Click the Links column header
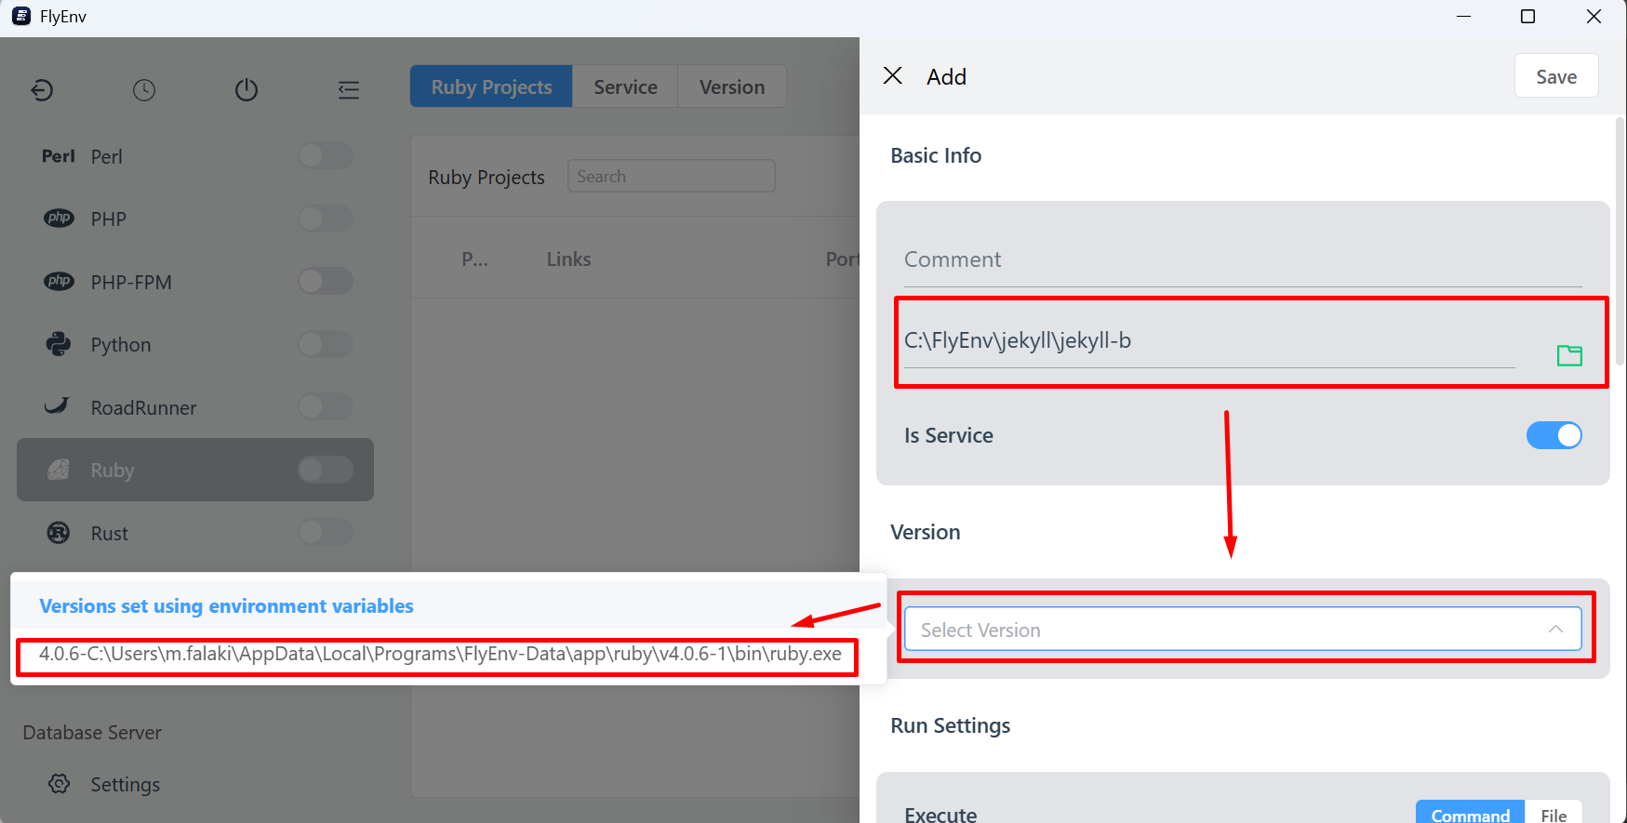Screen dimensions: 1627x823 568,259
